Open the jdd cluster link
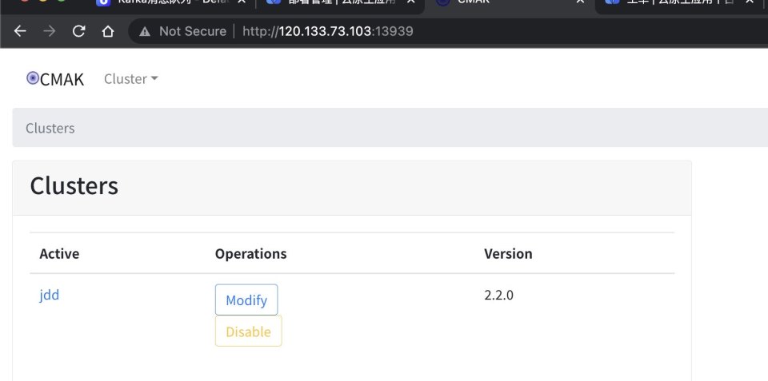 click(50, 295)
